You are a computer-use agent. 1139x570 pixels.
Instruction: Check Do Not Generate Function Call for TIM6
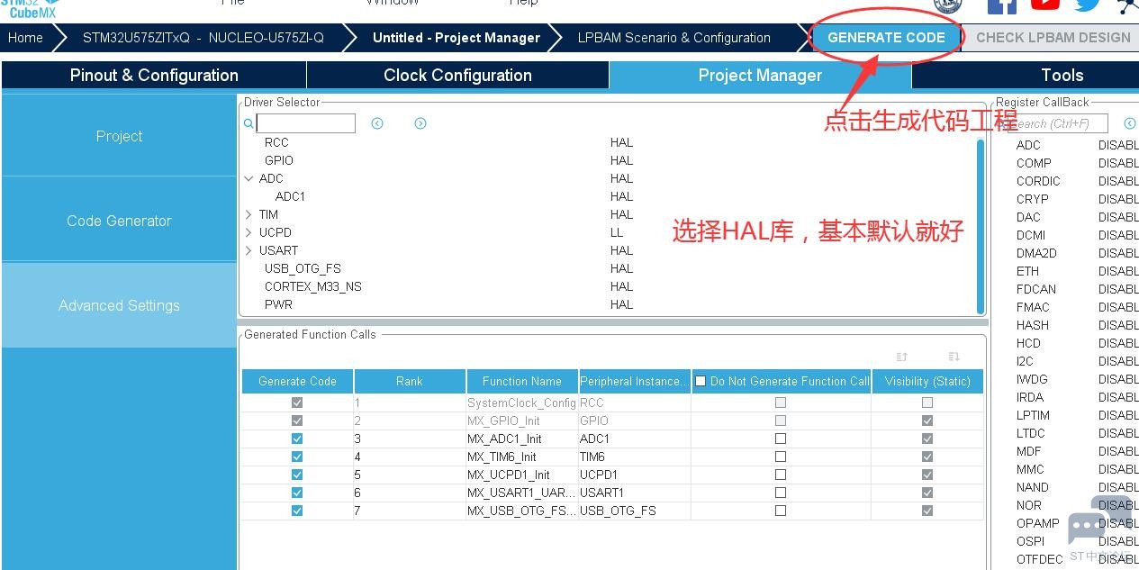[781, 457]
